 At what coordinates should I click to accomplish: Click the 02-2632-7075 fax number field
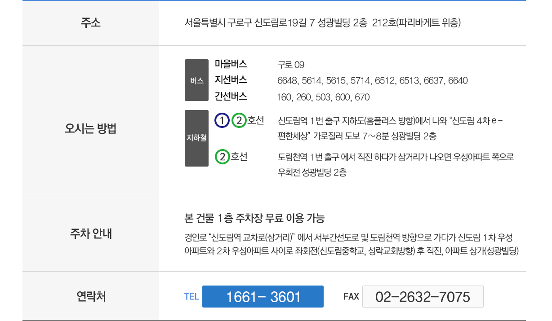pos(423,297)
